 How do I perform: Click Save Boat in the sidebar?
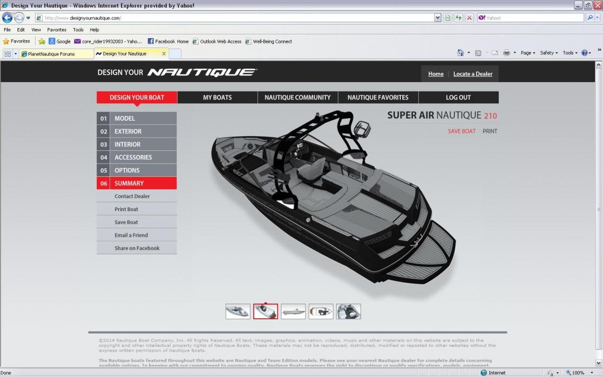click(x=137, y=222)
